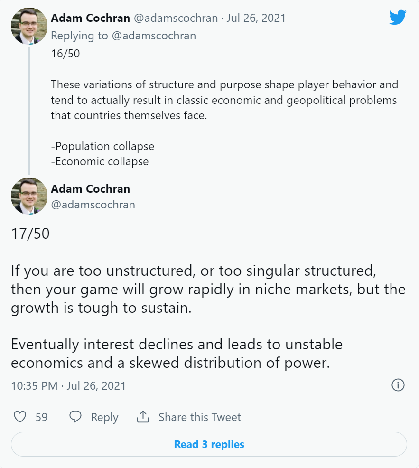The width and height of the screenshot is (419, 468).
Task: Open the Read 3 replies button
Action: click(209, 444)
